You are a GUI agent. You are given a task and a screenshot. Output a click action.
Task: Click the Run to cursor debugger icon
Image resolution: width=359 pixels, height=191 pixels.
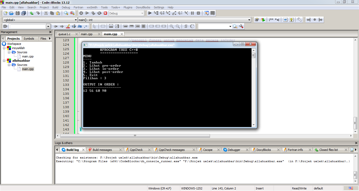156,13
